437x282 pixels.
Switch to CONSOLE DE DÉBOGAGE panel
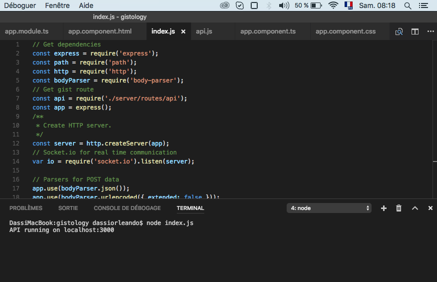[x=127, y=208]
